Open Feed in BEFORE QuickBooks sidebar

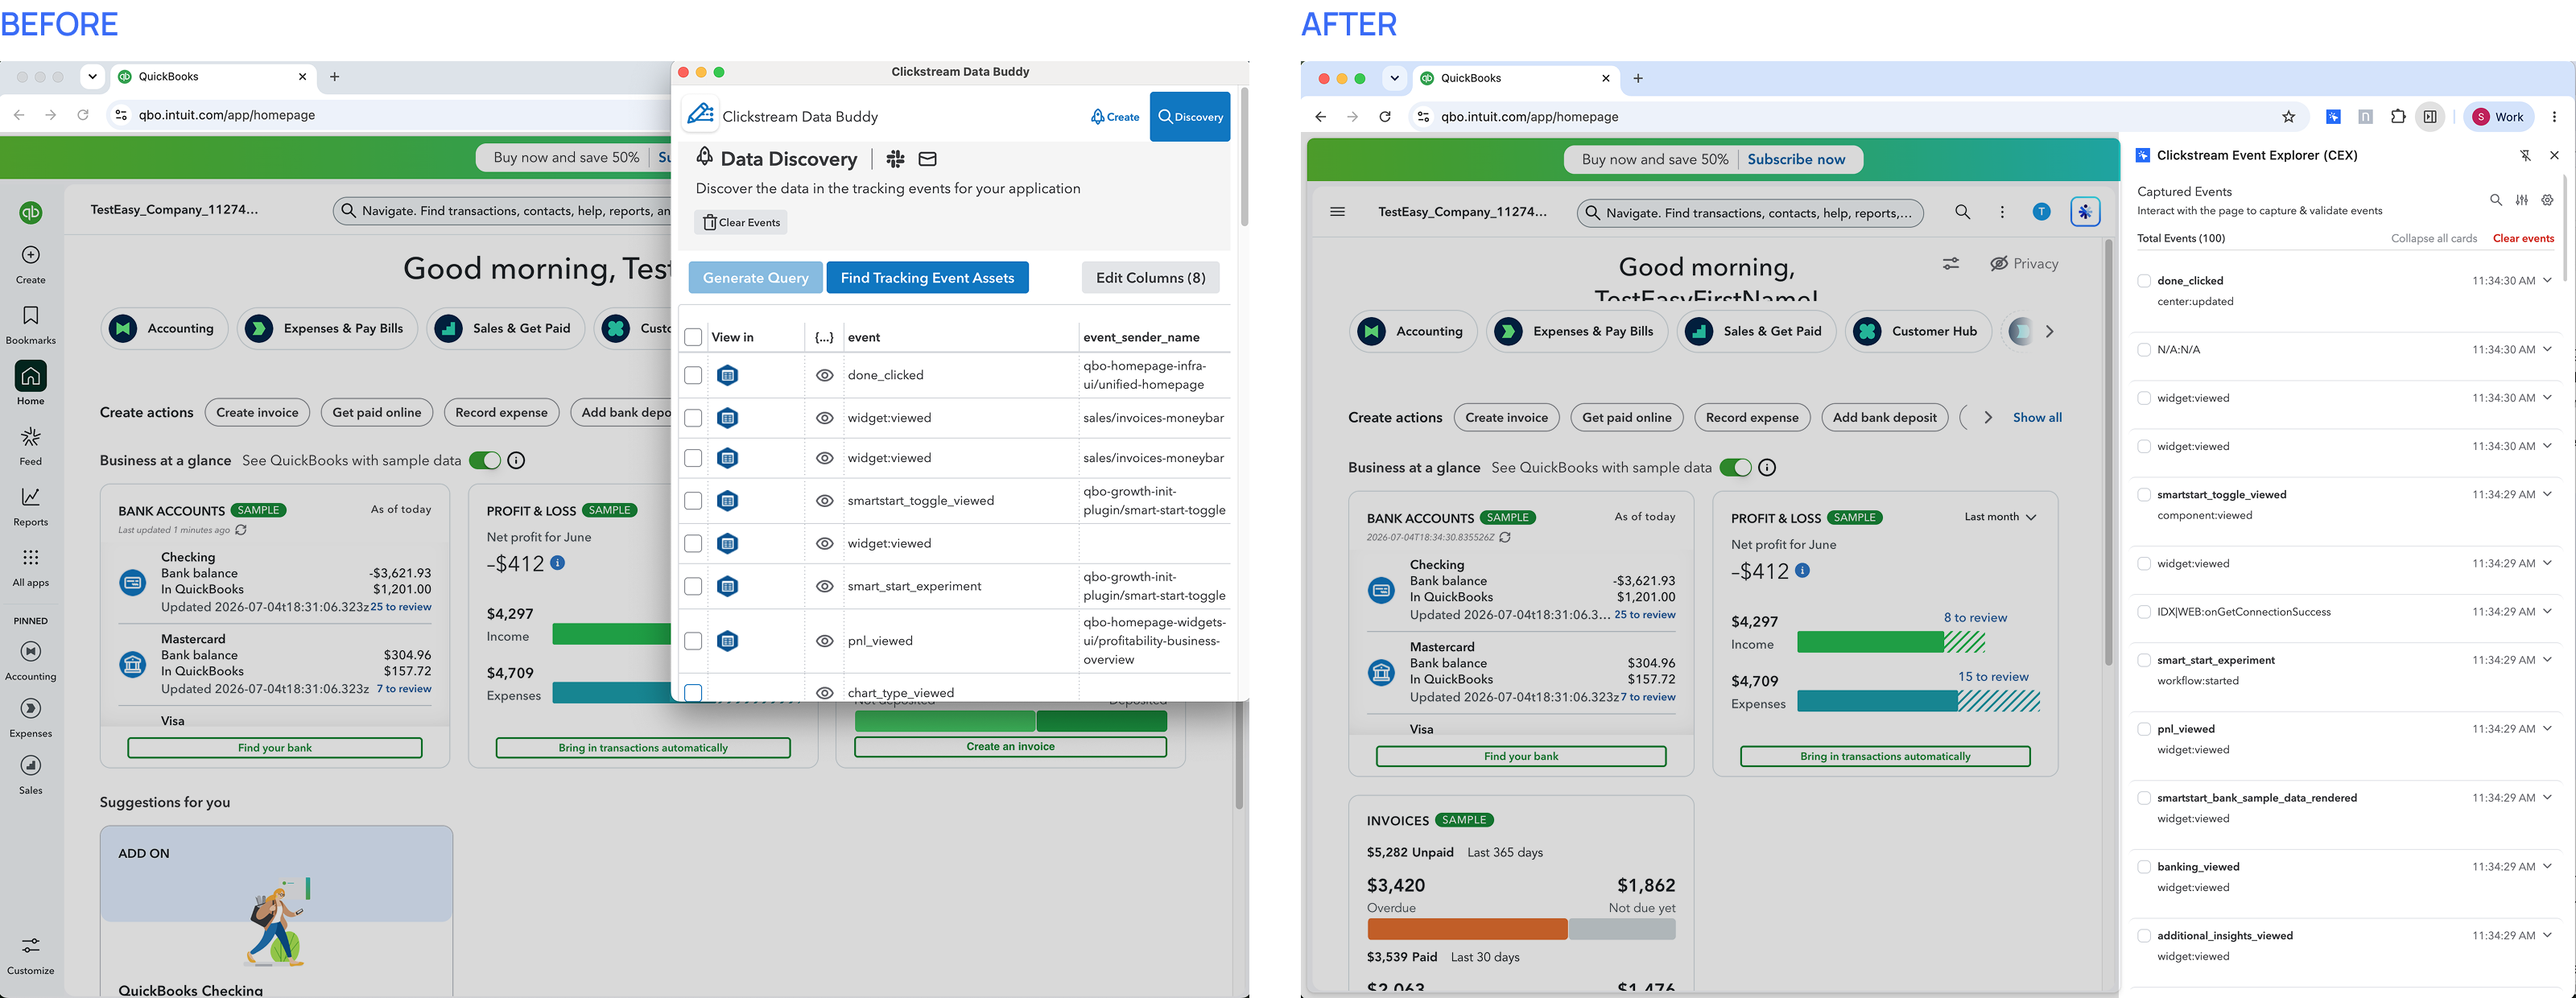click(x=31, y=446)
